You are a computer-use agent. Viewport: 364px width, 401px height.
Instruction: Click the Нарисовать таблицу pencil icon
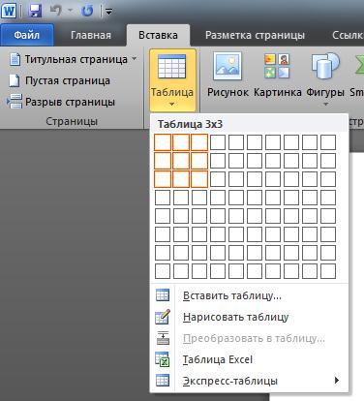point(163,317)
